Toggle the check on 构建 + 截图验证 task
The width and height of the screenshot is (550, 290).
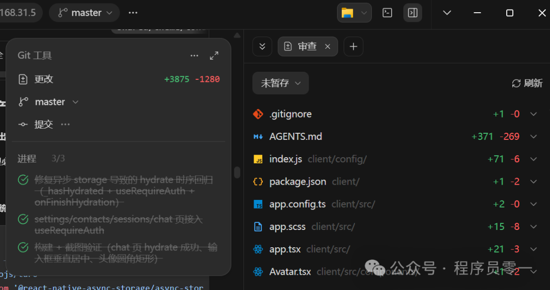[23, 247]
